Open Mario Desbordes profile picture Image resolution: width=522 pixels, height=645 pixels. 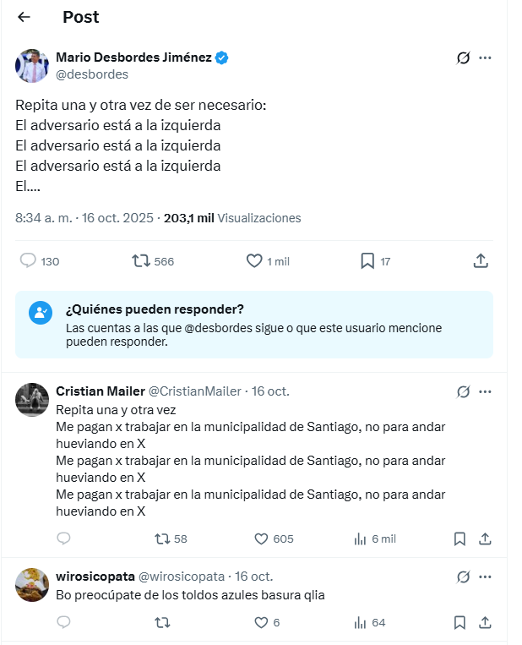point(32,66)
